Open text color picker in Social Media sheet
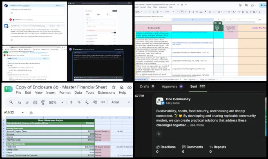The image size is (268, 159). pyautogui.click(x=201, y=12)
